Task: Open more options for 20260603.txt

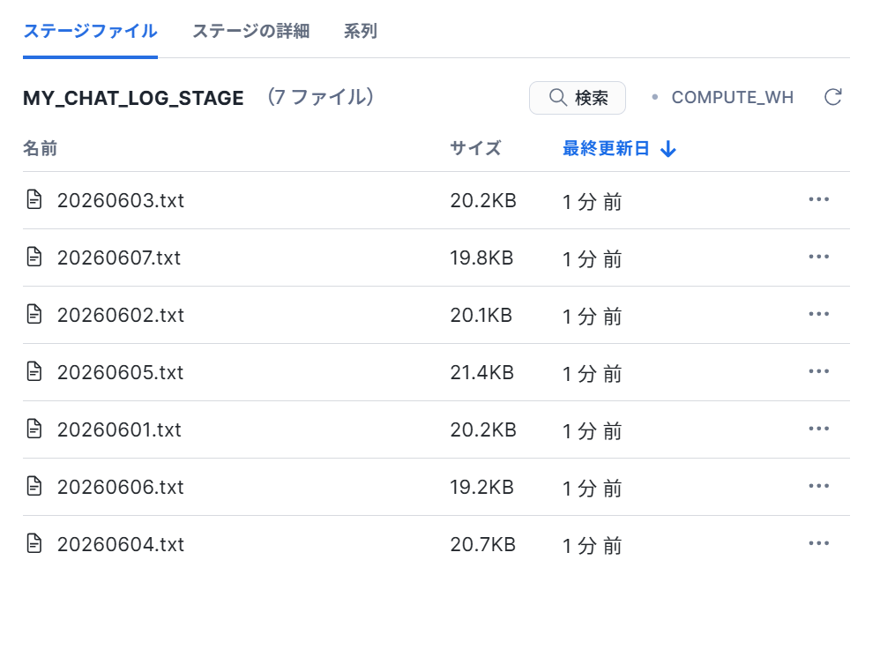Action: click(819, 199)
